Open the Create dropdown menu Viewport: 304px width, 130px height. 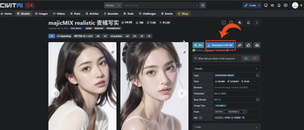[252, 5]
